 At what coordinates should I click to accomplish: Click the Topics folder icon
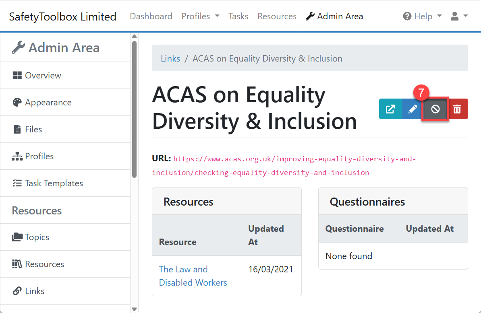coord(17,237)
